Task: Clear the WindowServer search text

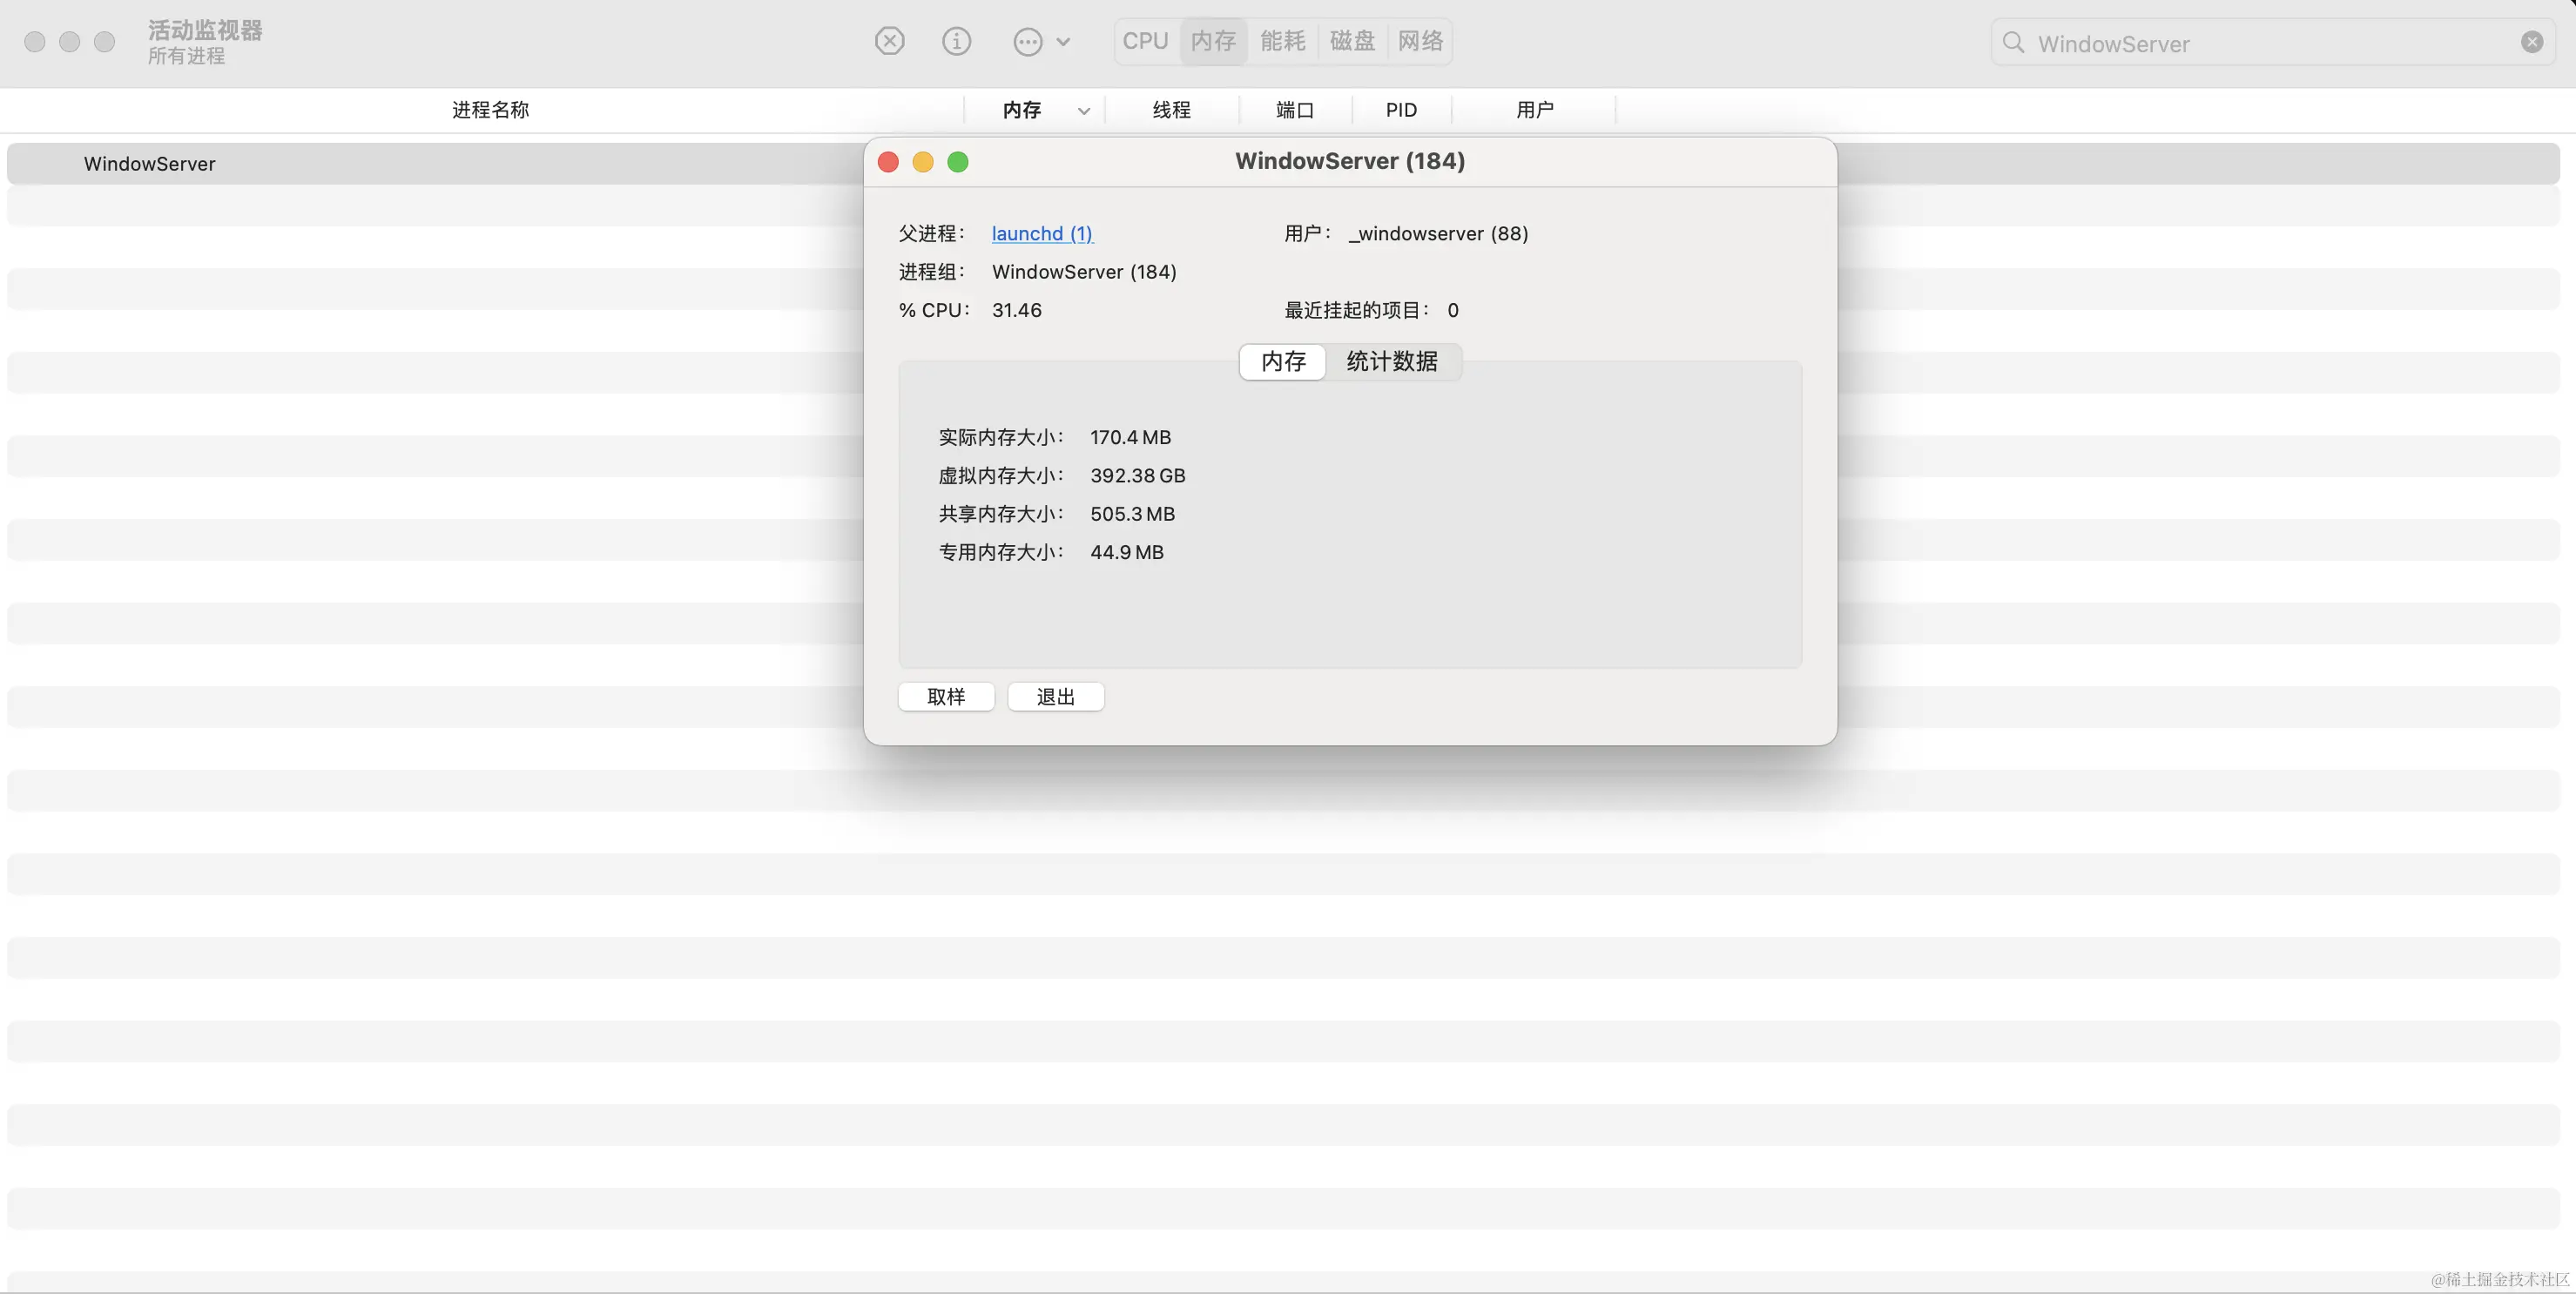Action: 2531,42
